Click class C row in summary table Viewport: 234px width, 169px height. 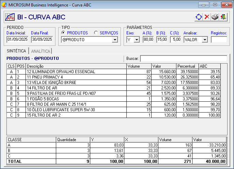pos(117,156)
